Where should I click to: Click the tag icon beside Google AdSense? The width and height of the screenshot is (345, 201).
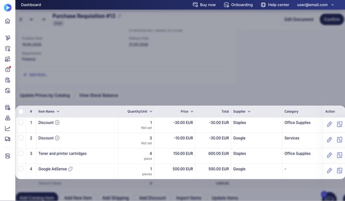coord(71,169)
